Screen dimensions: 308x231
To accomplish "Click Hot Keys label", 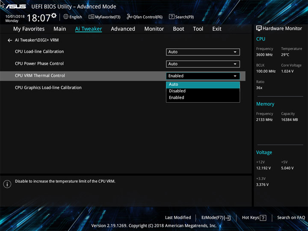I will [250, 218].
